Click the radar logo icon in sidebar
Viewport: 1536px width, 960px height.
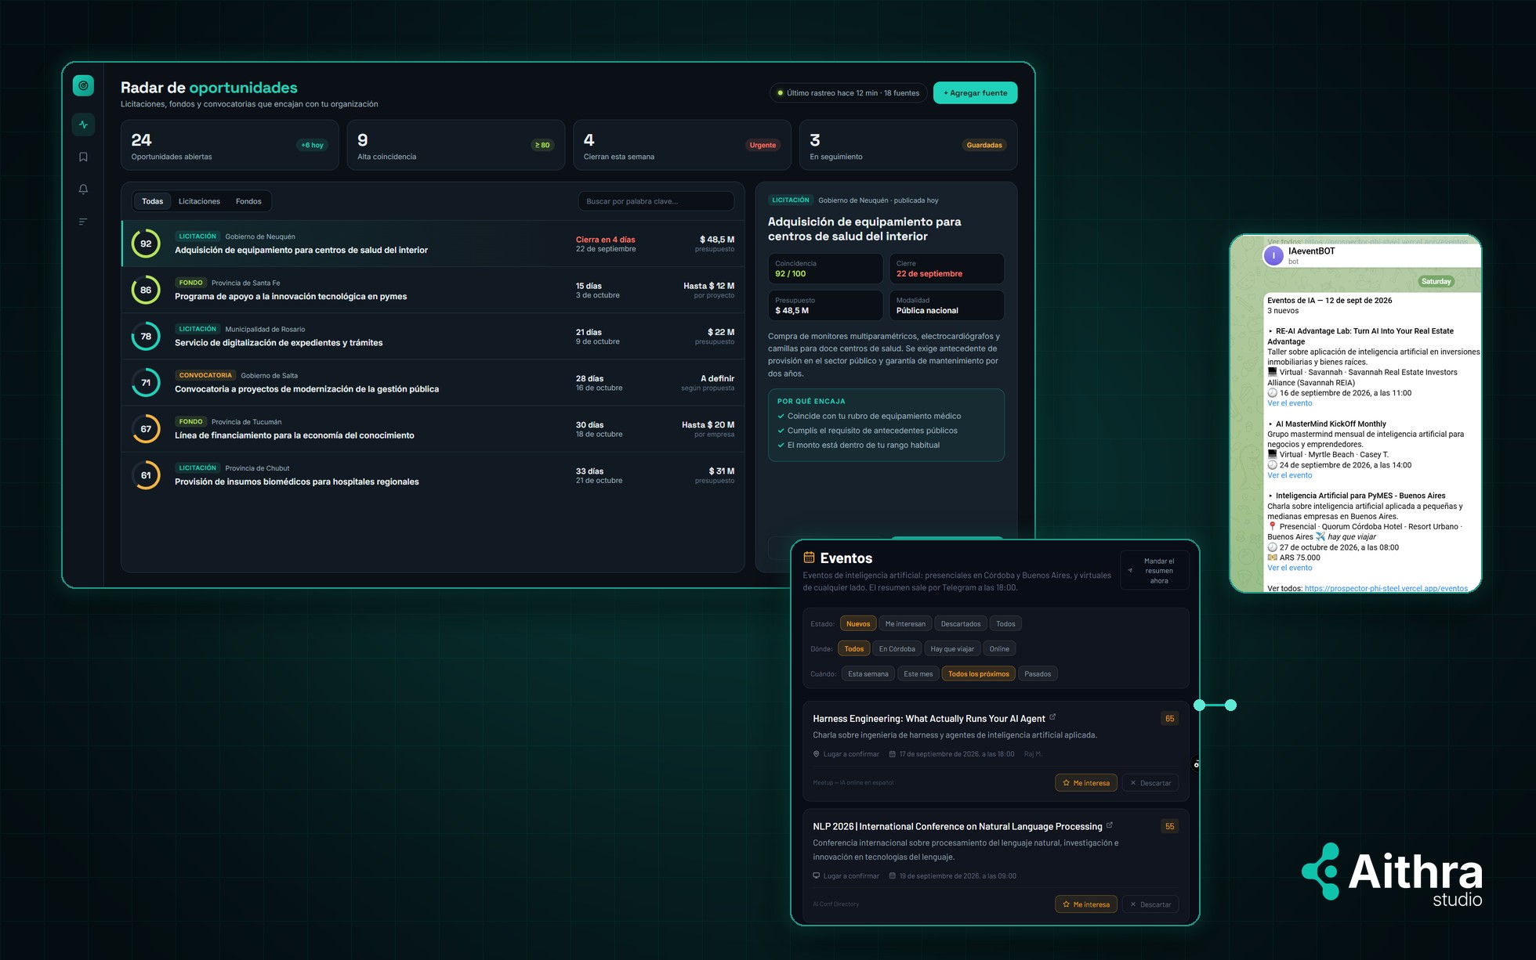point(83,85)
